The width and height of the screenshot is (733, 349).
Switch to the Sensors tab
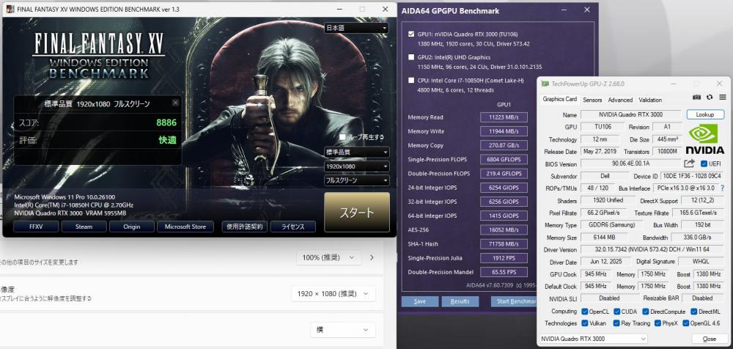click(x=592, y=100)
